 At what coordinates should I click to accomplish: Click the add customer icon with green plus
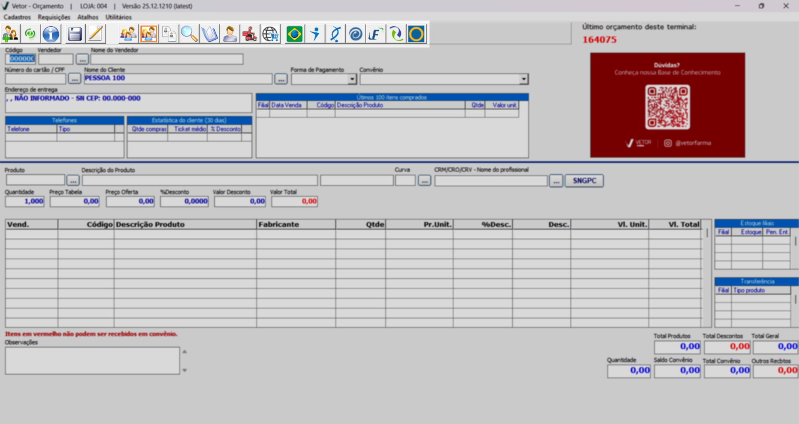[10, 34]
